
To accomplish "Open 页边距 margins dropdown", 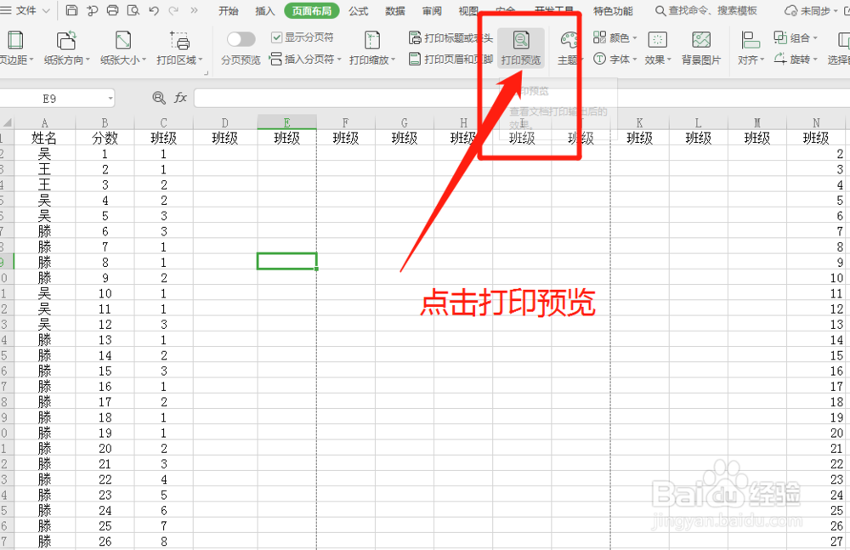I will pos(16,48).
